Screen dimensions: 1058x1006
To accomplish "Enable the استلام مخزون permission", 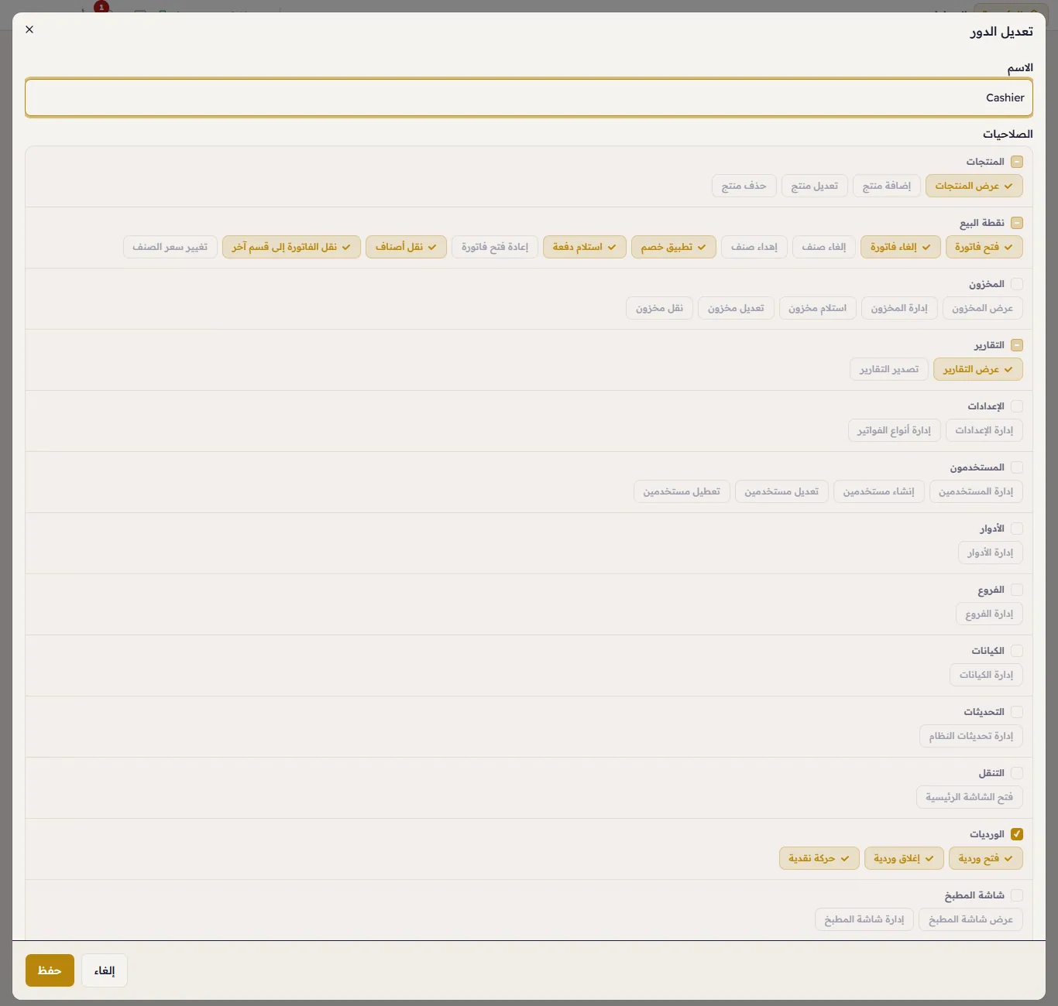I will [818, 308].
